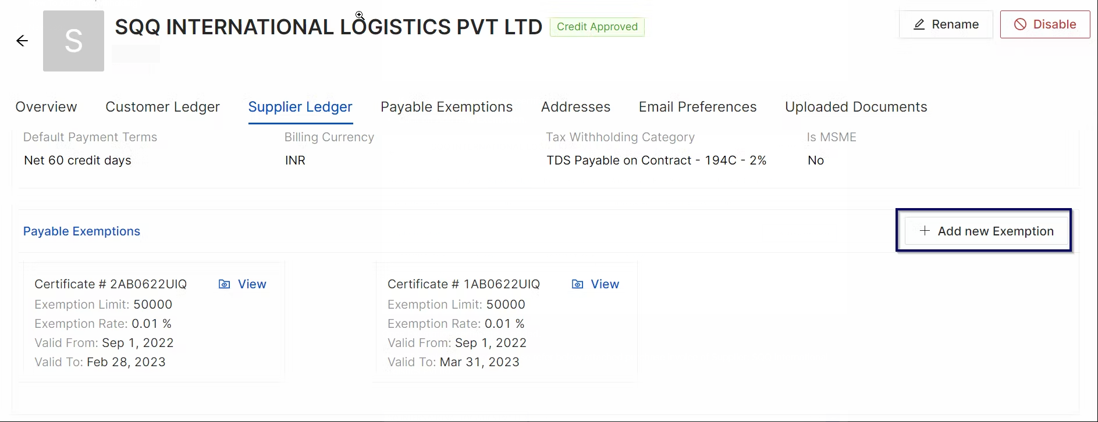Switch to Customer Ledger tab
The height and width of the screenshot is (422, 1098).
162,107
